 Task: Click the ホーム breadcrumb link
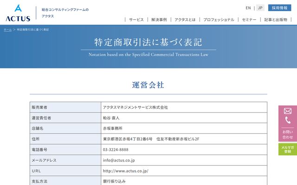pos(8,30)
